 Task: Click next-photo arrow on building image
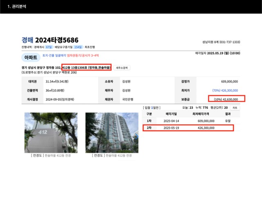[x=137, y=137]
